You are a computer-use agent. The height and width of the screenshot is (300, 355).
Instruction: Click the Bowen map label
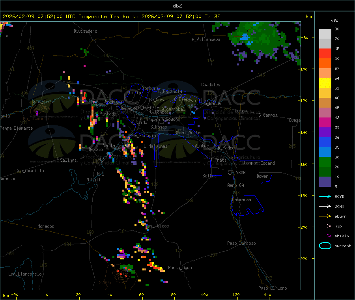tap(262, 176)
